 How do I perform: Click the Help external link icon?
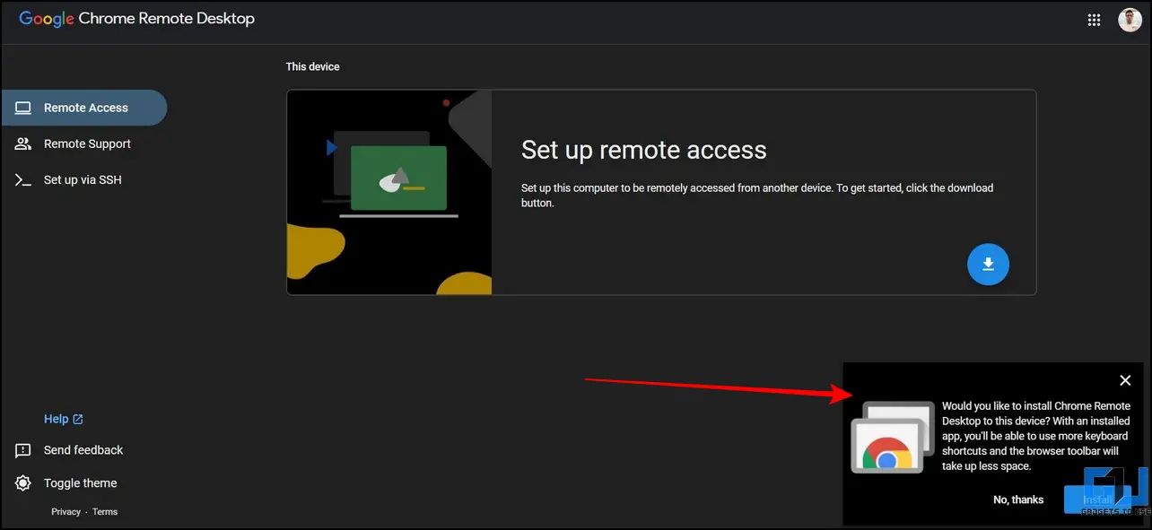(x=78, y=419)
